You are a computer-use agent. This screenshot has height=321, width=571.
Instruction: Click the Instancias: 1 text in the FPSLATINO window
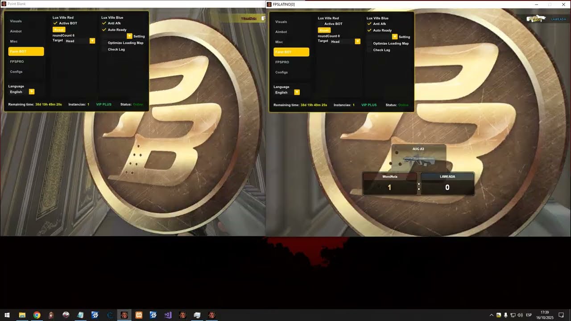[344, 105]
